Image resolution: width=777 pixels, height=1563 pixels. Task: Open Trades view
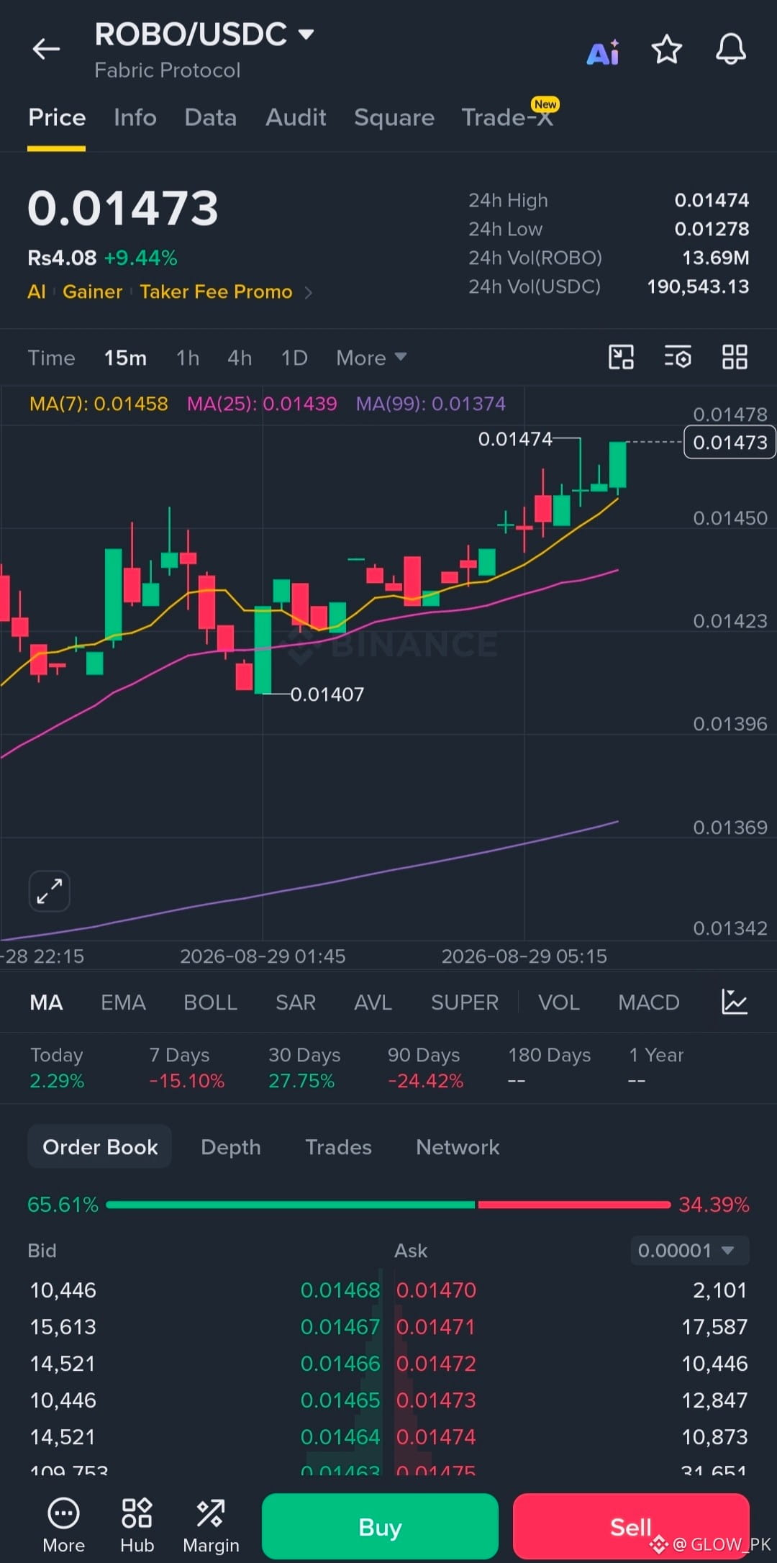tap(338, 1147)
